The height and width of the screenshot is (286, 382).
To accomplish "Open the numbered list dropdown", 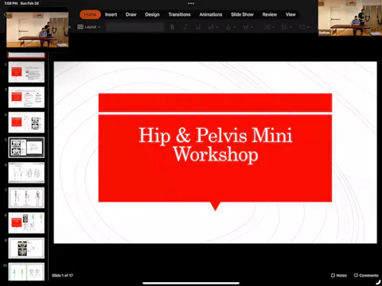I will coord(286,27).
